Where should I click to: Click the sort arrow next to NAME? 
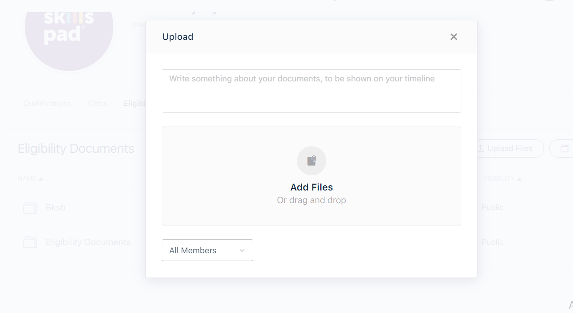click(41, 179)
